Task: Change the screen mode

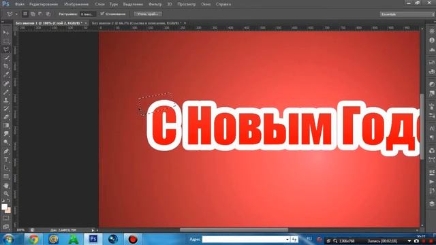Action: click(x=6, y=227)
